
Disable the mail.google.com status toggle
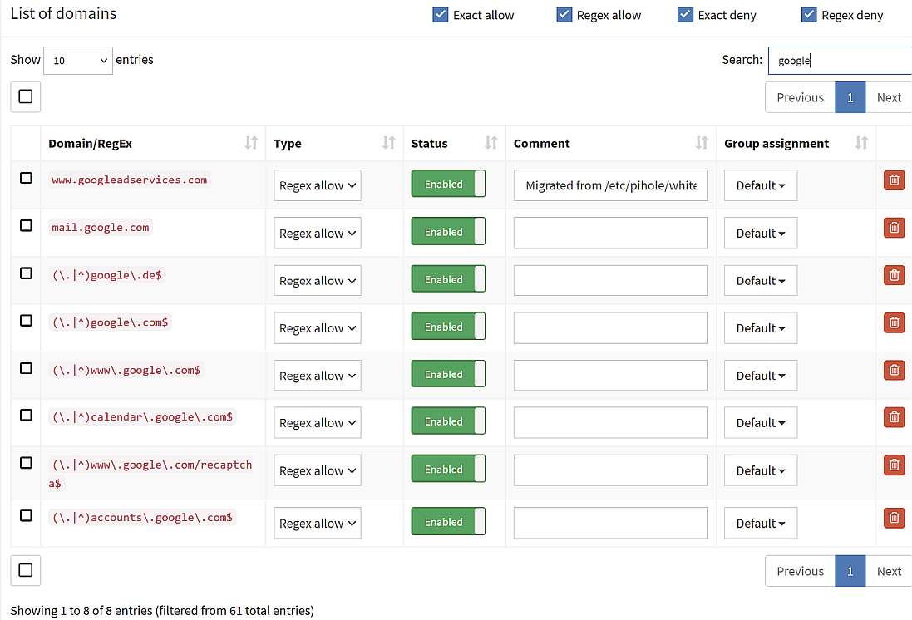448,232
